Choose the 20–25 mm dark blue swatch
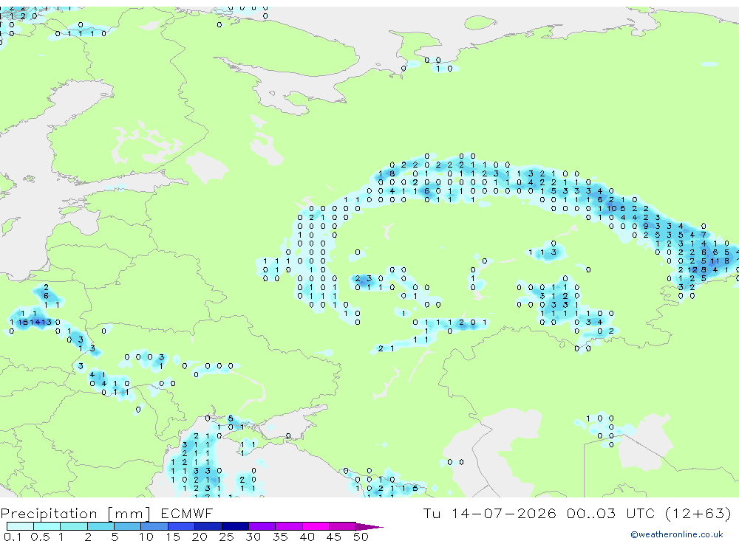 [x=208, y=526]
